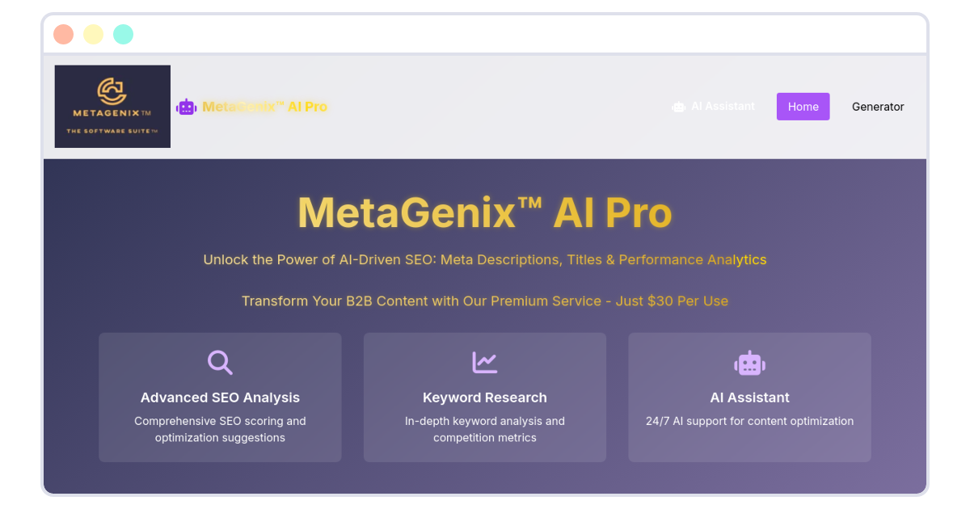
Task: Click the MetaGenix AI Pro brand text in the navbar
Action: 264,107
